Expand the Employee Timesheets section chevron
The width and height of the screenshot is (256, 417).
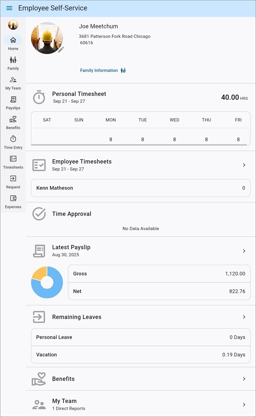(244, 165)
